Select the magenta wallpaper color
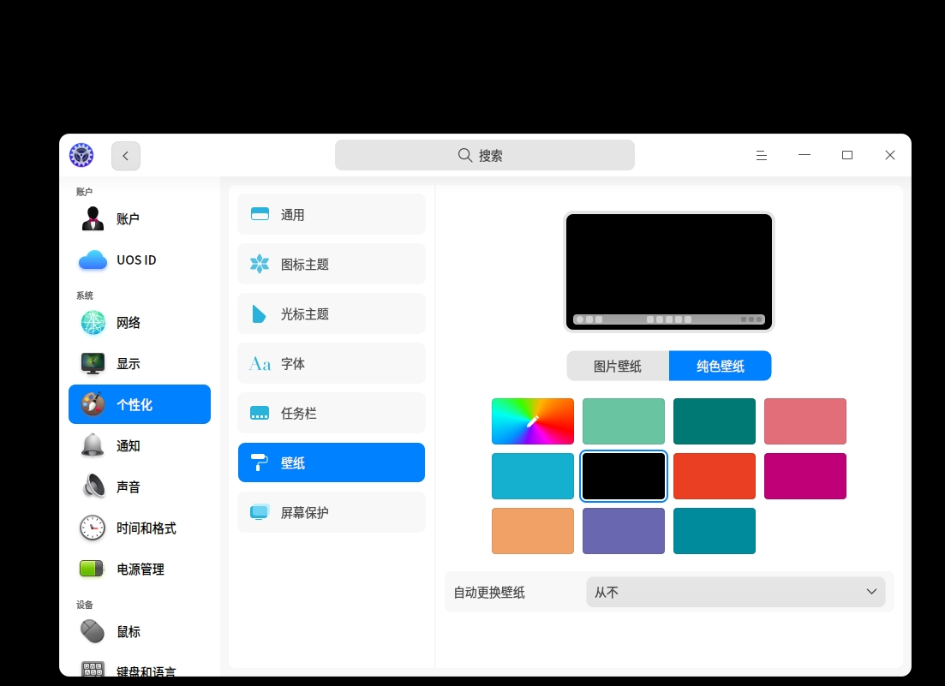Screen dimensions: 945x686 pos(805,476)
